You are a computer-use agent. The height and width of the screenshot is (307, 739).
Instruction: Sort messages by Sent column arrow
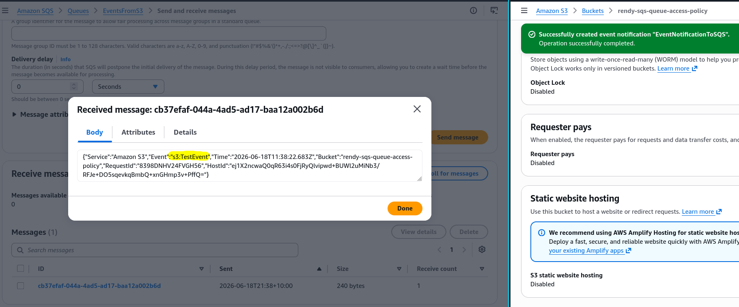[319, 269]
